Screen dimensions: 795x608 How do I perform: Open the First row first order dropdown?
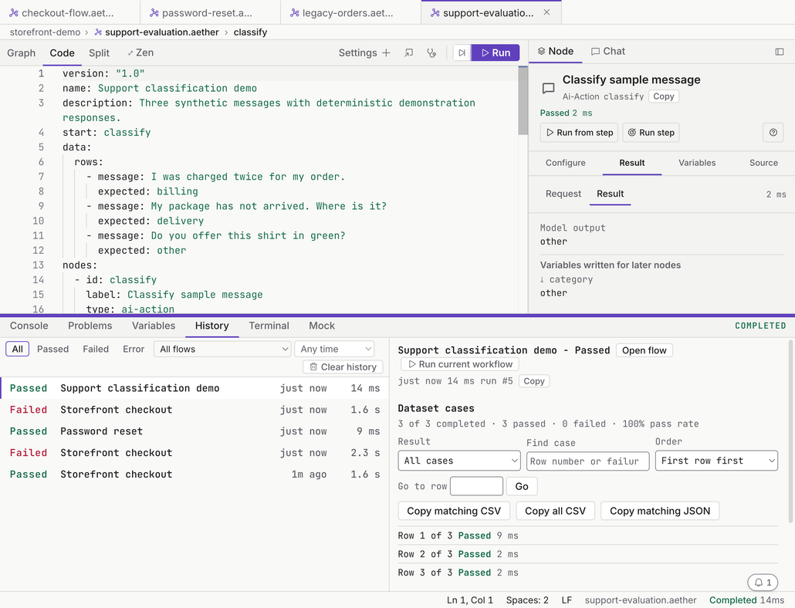716,461
